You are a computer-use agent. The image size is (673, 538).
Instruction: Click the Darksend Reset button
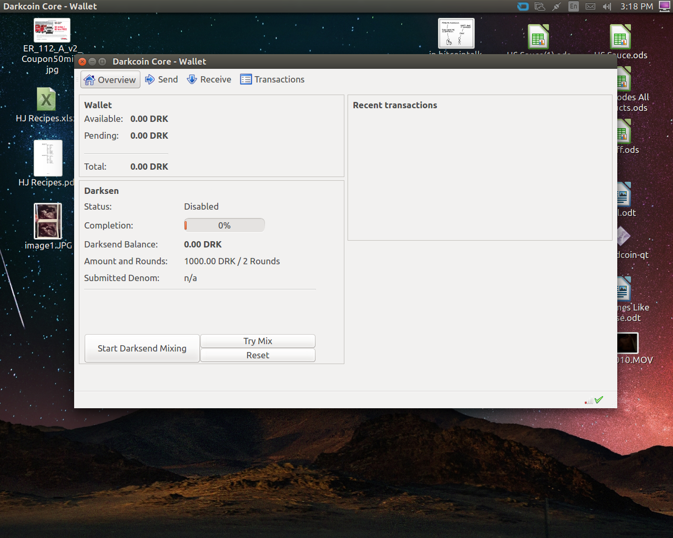click(x=258, y=355)
